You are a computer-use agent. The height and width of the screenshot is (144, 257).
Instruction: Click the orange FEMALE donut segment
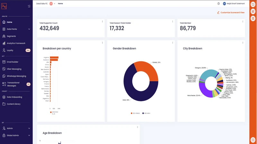147,69
